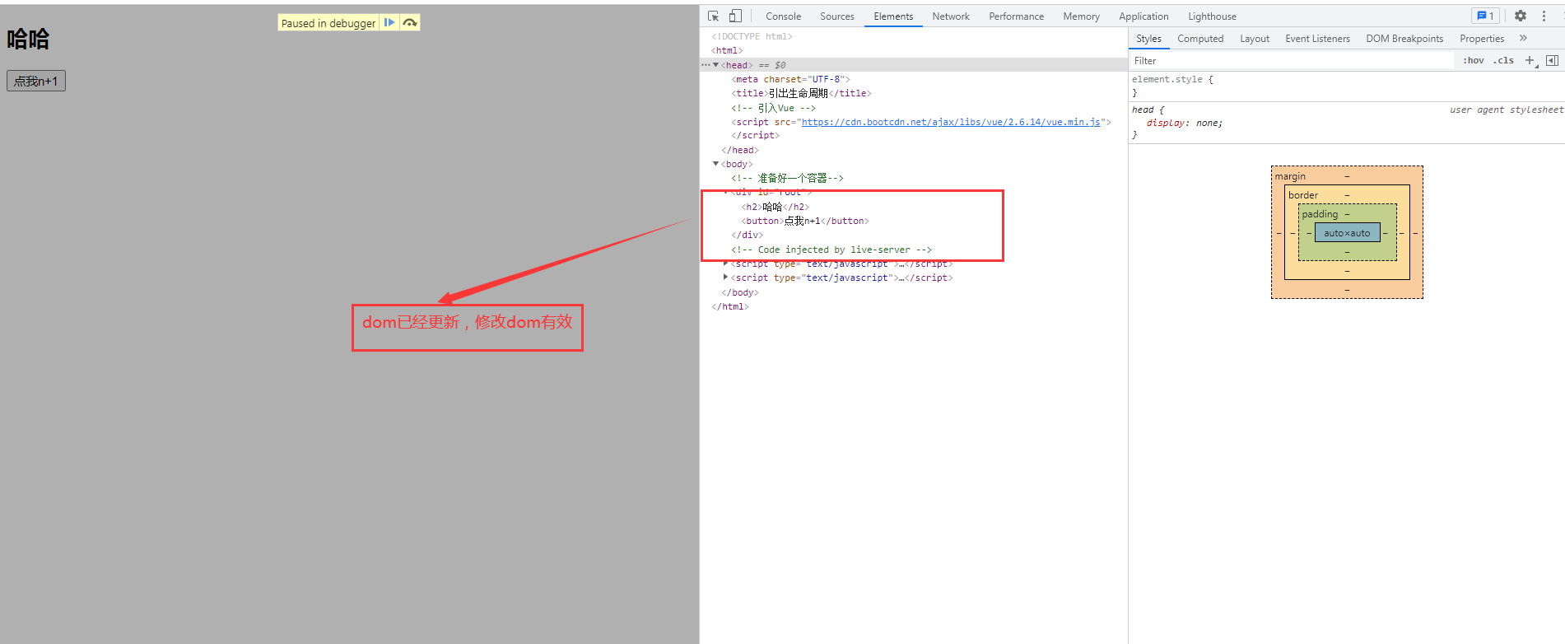This screenshot has width=1565, height=644.
Task: Select the meta charset UTF-8 node
Action: (790, 79)
